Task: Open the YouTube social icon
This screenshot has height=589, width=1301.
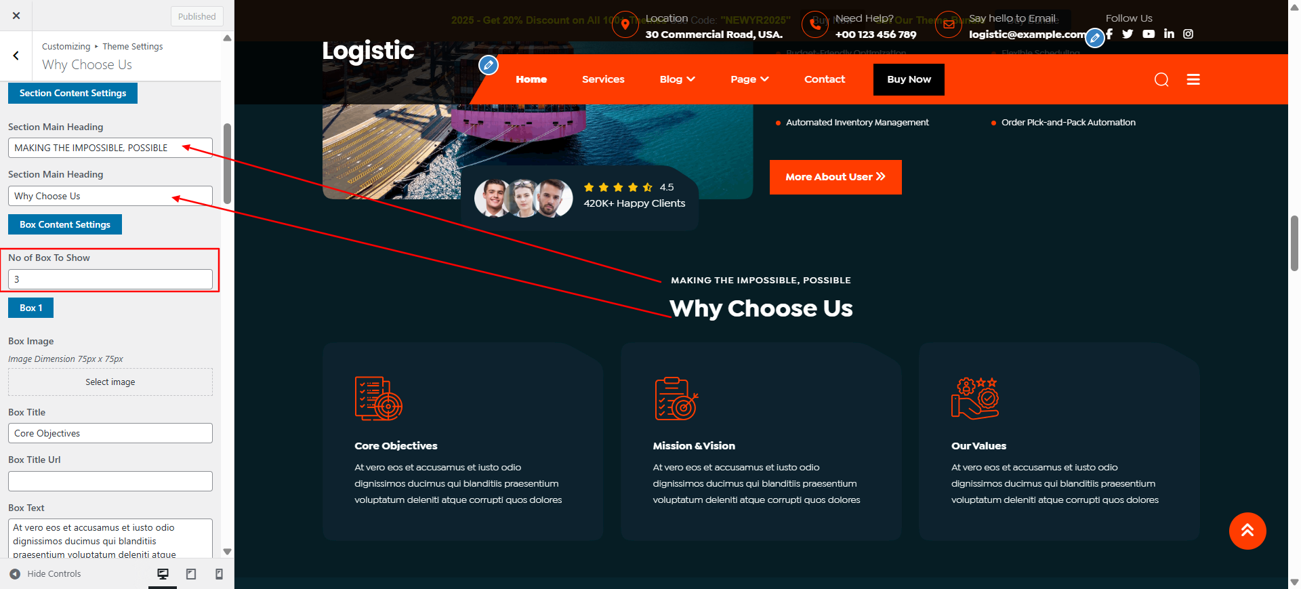Action: [x=1149, y=34]
